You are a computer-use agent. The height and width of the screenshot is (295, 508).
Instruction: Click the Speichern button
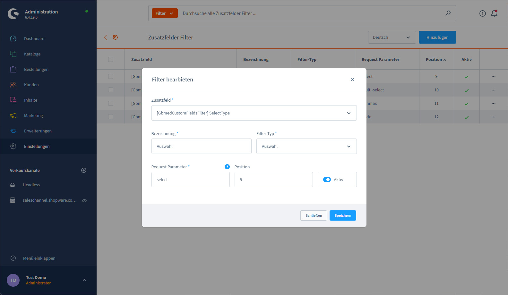[343, 215]
